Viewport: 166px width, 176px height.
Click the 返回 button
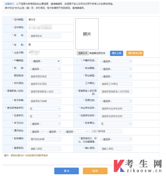(x=95, y=171)
